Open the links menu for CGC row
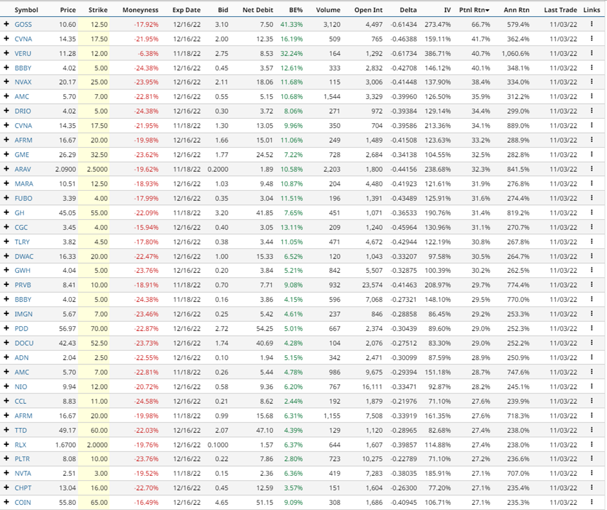The width and height of the screenshot is (607, 510). click(592, 227)
